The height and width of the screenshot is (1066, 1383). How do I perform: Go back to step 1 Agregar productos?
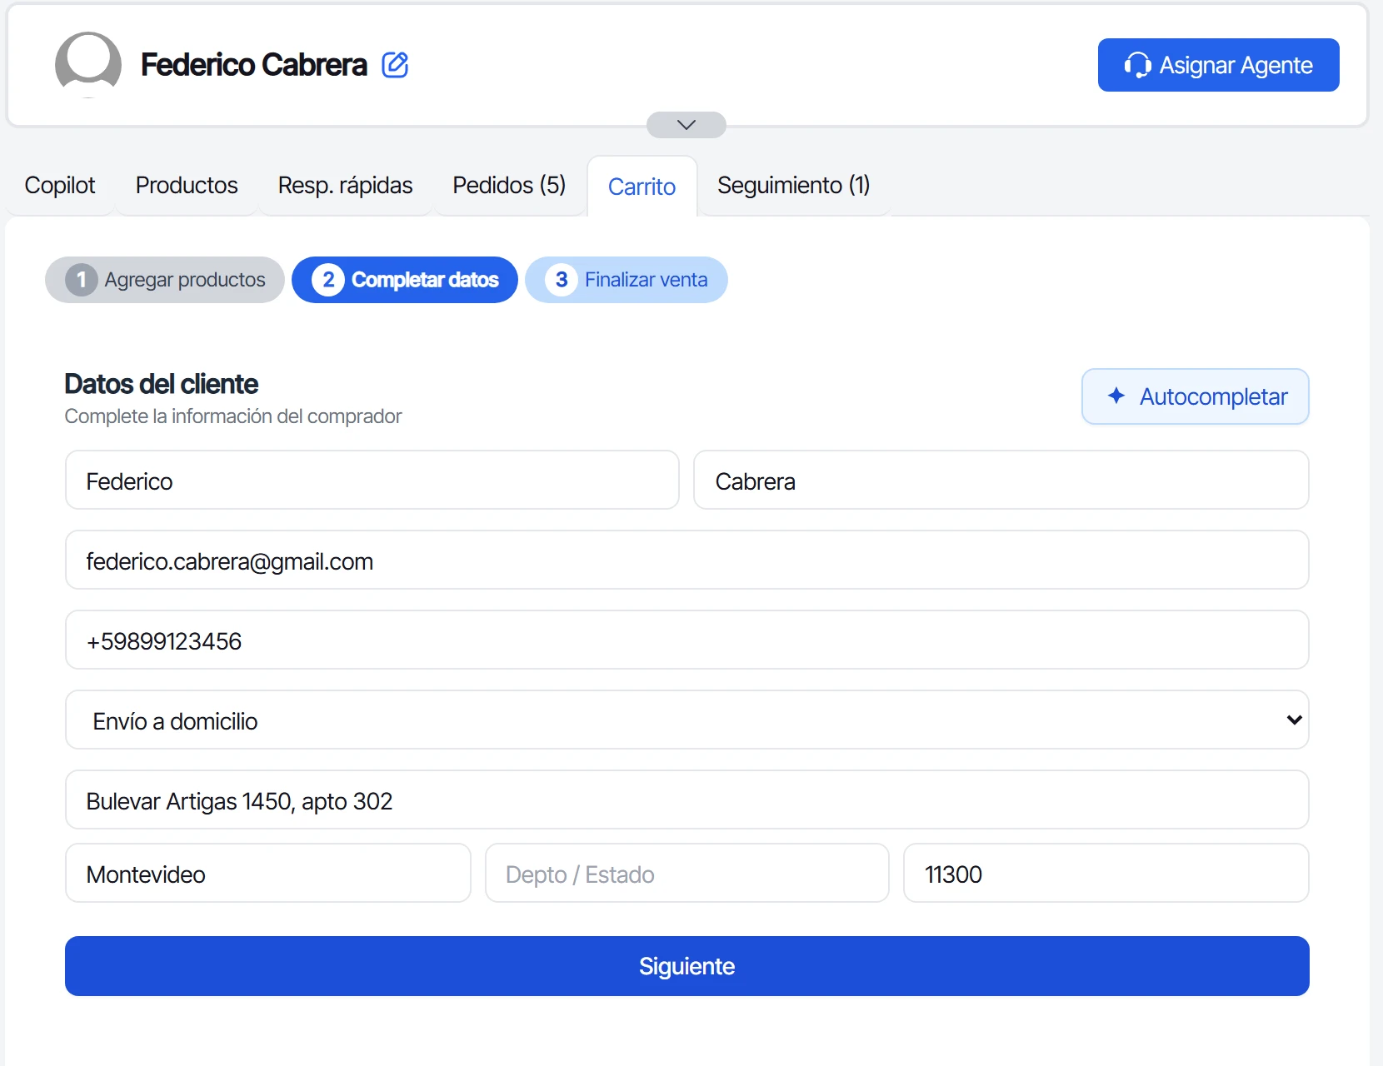[165, 280]
